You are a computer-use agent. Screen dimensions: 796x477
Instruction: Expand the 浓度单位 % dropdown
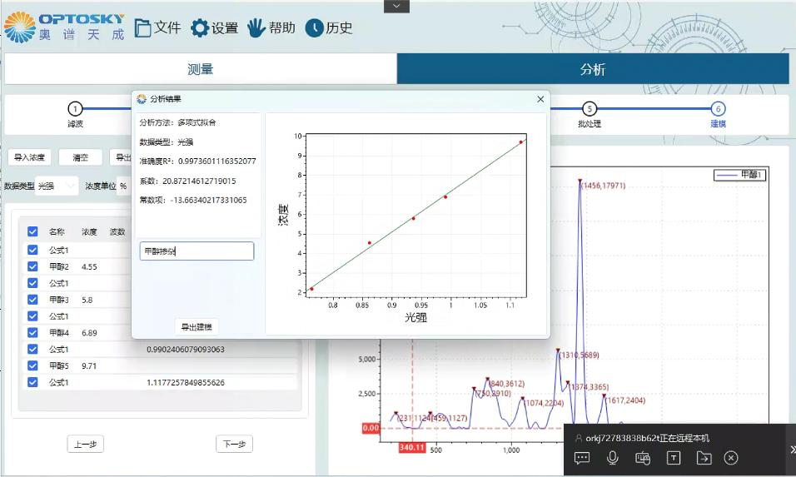tap(124, 186)
